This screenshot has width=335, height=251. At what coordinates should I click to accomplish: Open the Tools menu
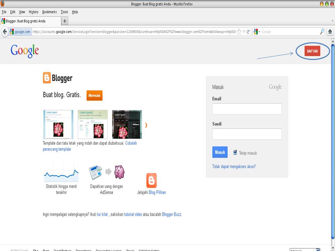point(64,12)
